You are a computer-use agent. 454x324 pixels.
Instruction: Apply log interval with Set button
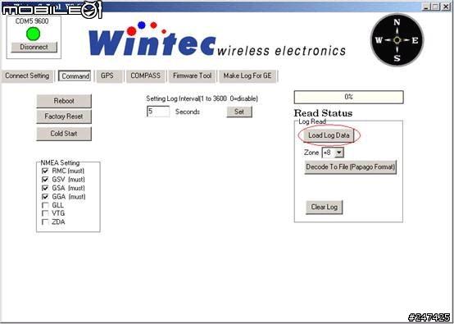pos(239,112)
